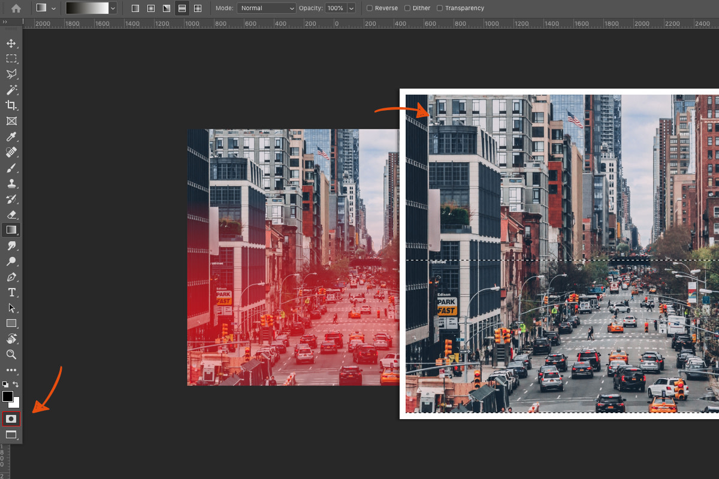Choose Radial Gradient style
This screenshot has width=719, height=479.
coord(150,8)
